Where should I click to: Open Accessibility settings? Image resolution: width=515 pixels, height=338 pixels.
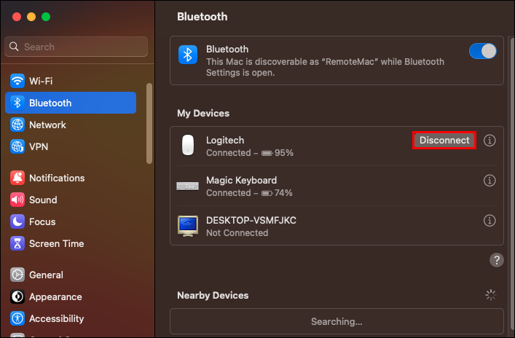click(x=56, y=319)
